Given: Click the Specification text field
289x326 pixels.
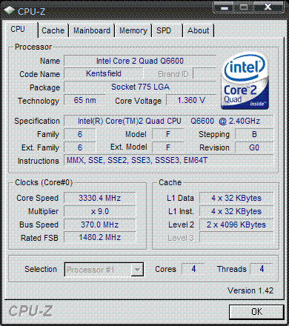Looking at the screenshot, I should coord(169,121).
